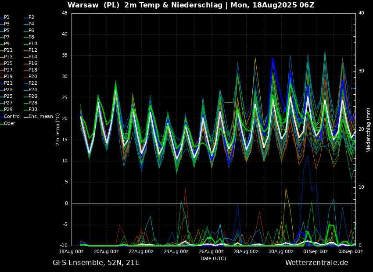Screen dimensions: 373x272
Task: Click the P15 legend entry
Action: [x=7, y=64]
